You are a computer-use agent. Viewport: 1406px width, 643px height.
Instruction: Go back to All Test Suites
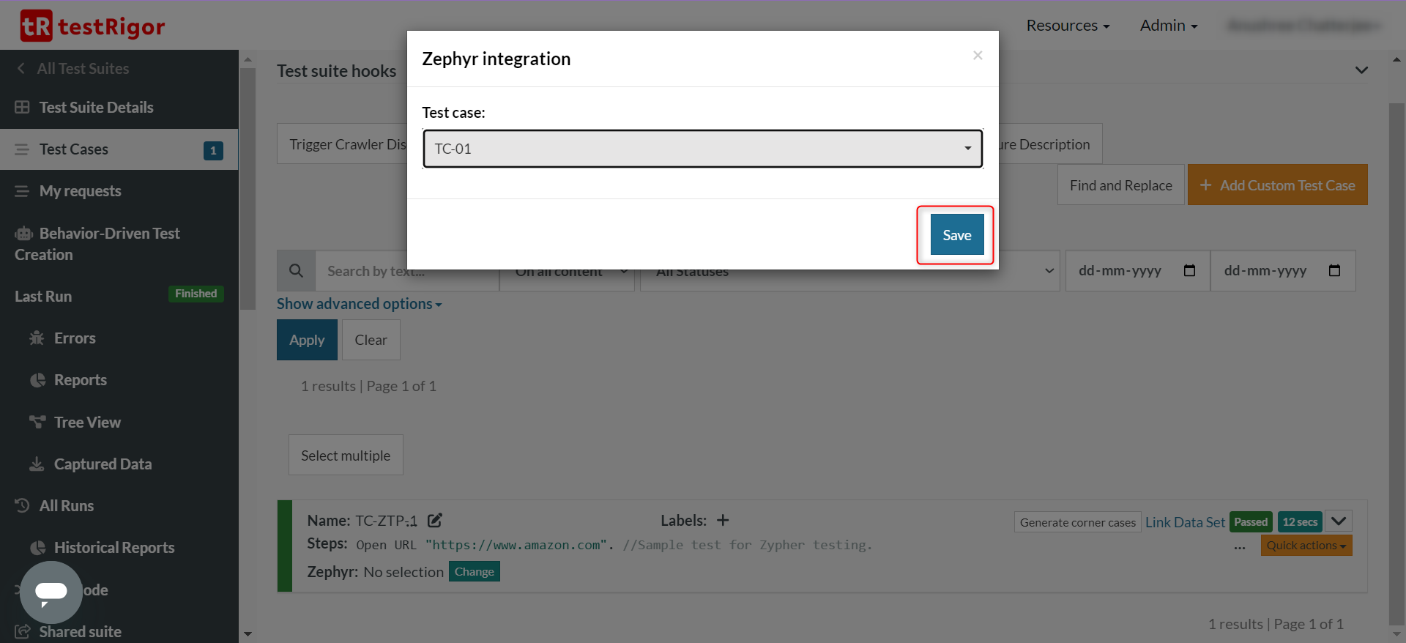73,69
